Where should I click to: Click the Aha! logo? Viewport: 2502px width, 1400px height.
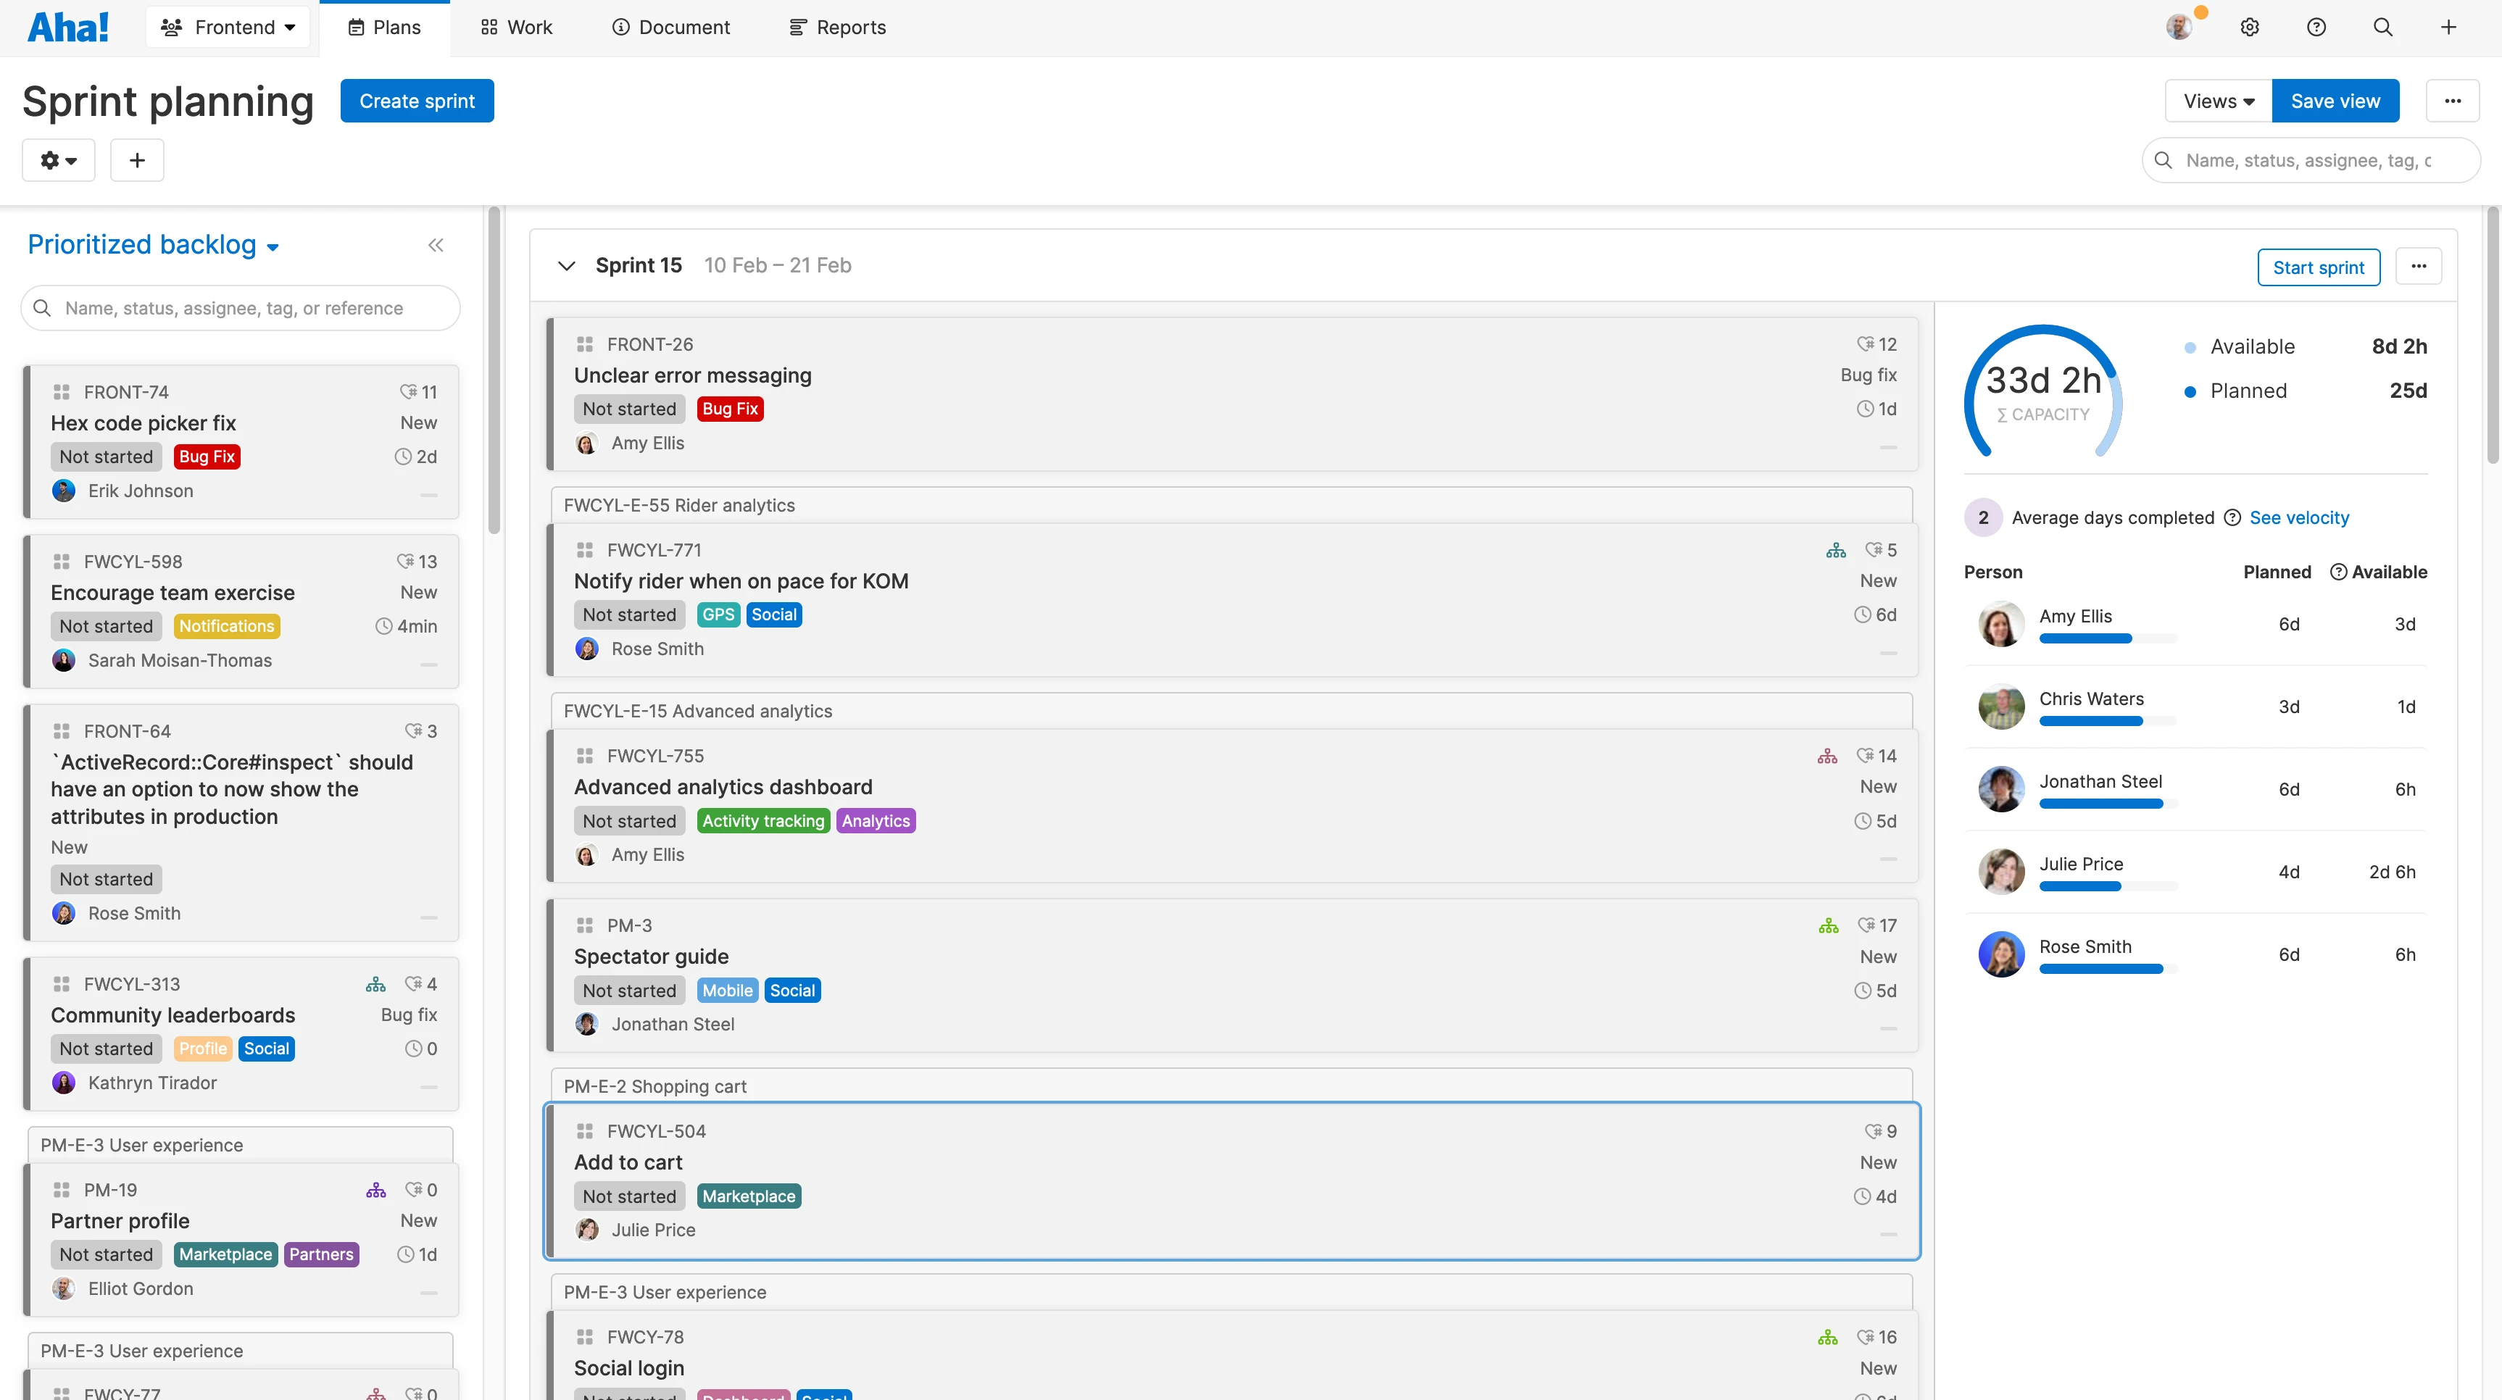point(67,26)
